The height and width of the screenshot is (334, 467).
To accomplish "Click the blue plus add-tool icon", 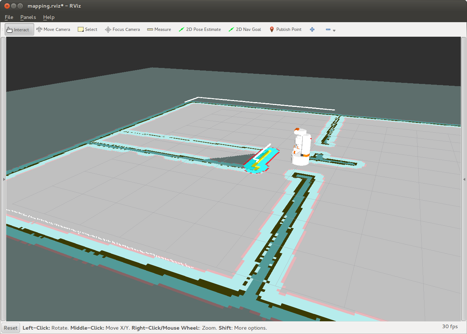I will point(312,29).
